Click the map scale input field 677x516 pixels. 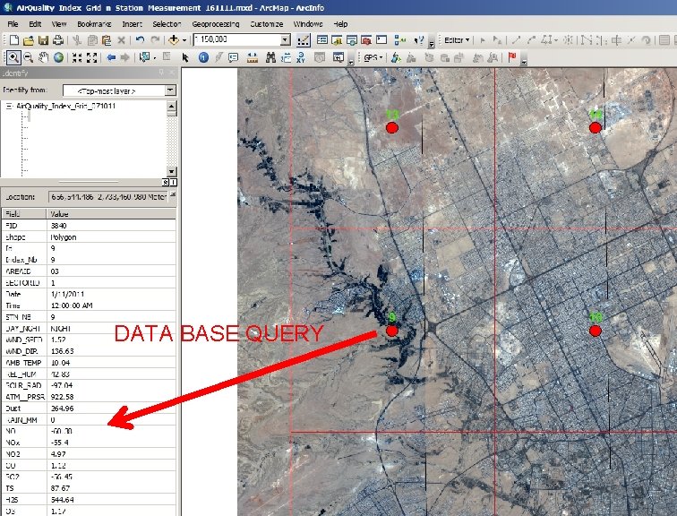click(x=236, y=40)
